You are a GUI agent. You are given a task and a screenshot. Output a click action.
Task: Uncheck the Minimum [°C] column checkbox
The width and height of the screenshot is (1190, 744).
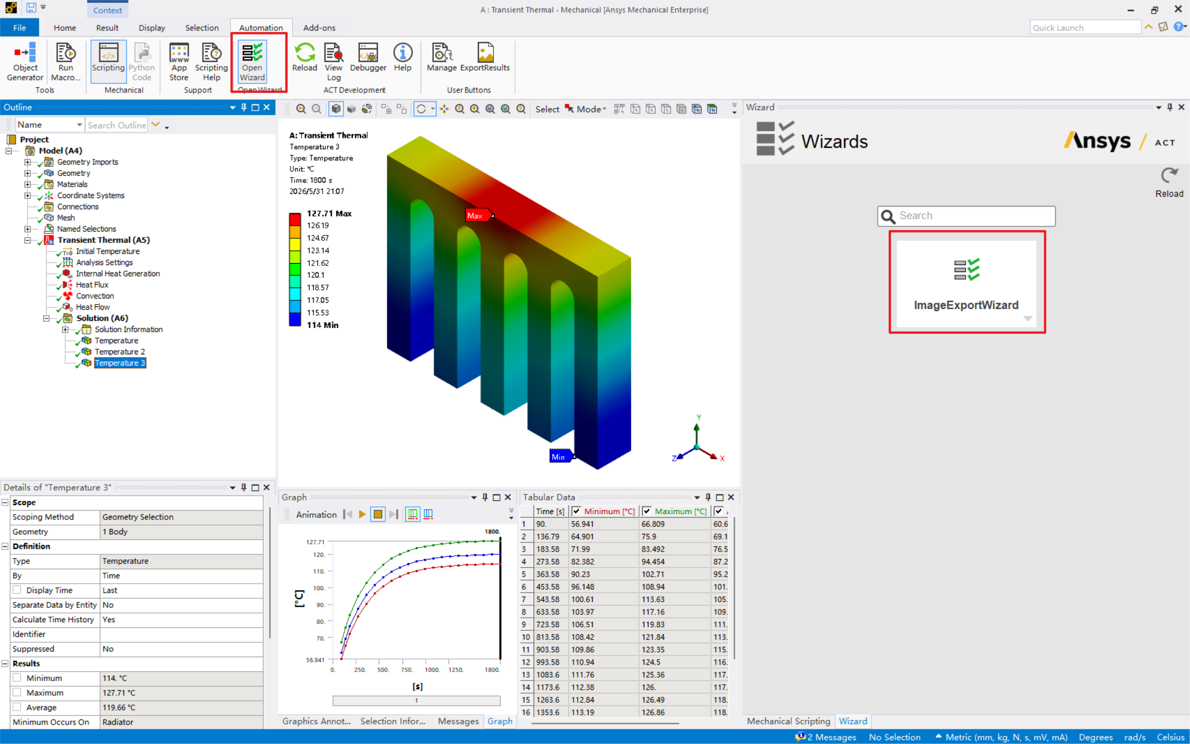[576, 511]
